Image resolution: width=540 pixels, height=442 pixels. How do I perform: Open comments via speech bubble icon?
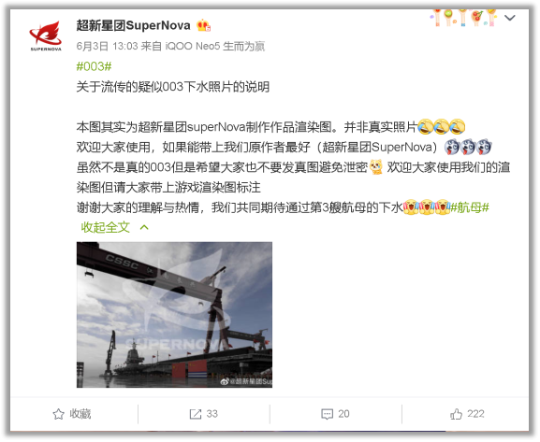point(327,414)
